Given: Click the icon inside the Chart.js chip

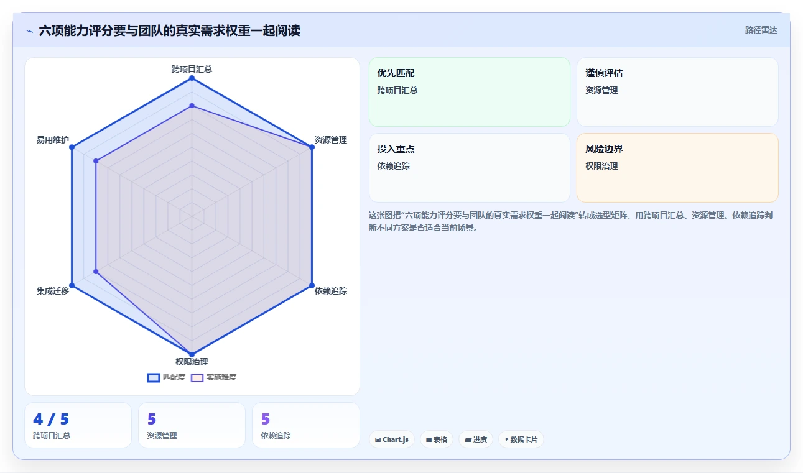Looking at the screenshot, I should 378,439.
